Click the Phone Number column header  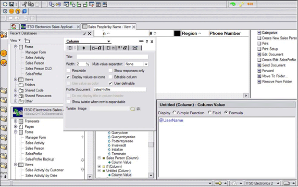click(x=229, y=33)
